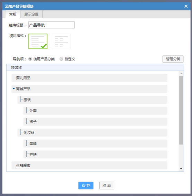The image size is (192, 196).
Task: Select the 化妆品 subcategory row
Action: coord(93,132)
